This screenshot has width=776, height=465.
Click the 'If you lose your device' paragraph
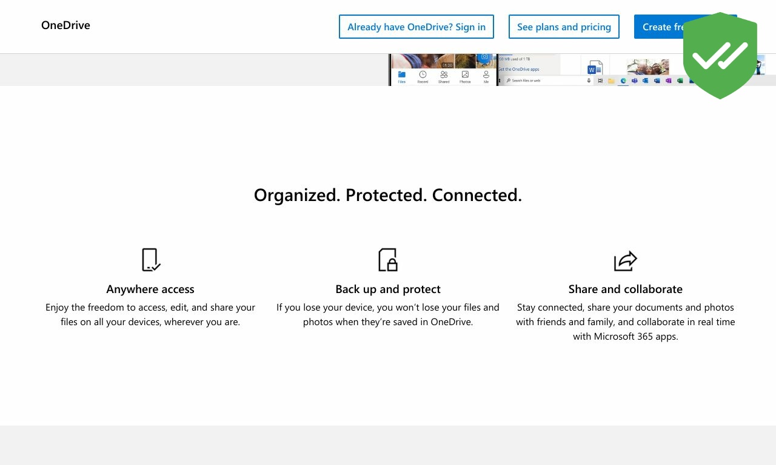tap(388, 315)
